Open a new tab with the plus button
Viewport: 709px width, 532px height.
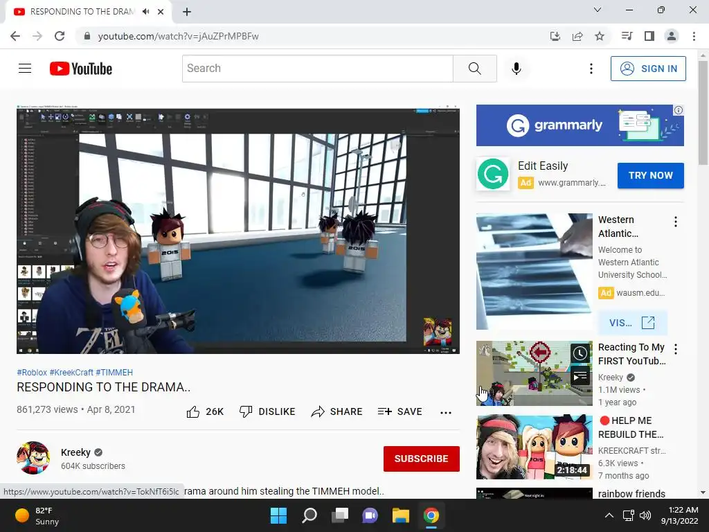[187, 12]
